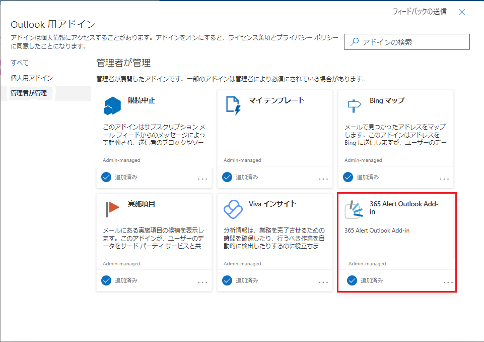Viewport: 484px width, 342px height.
Task: Toggle the 追加済み checkmark for Viva インサイト
Action: (227, 280)
